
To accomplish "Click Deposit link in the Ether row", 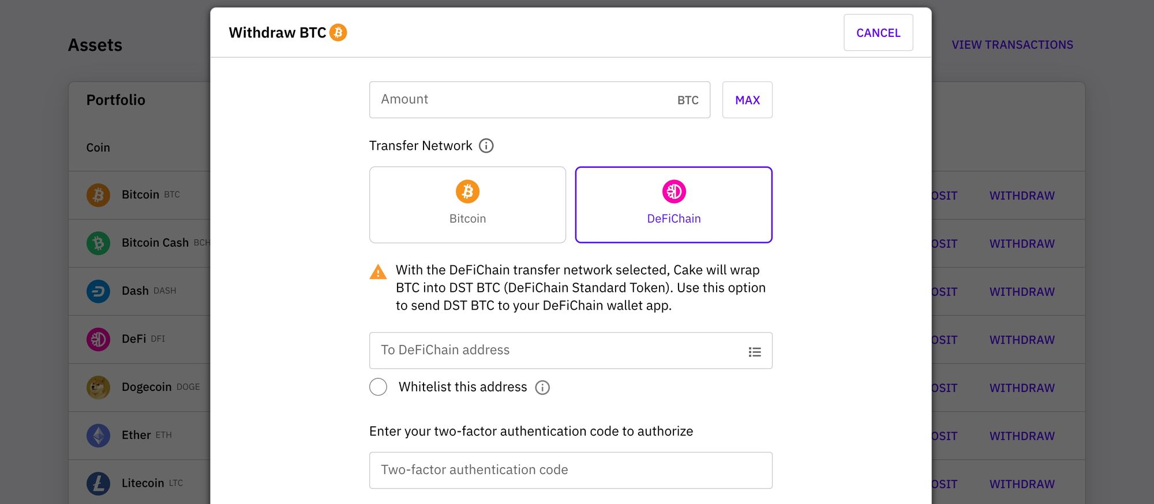I will pyautogui.click(x=945, y=437).
